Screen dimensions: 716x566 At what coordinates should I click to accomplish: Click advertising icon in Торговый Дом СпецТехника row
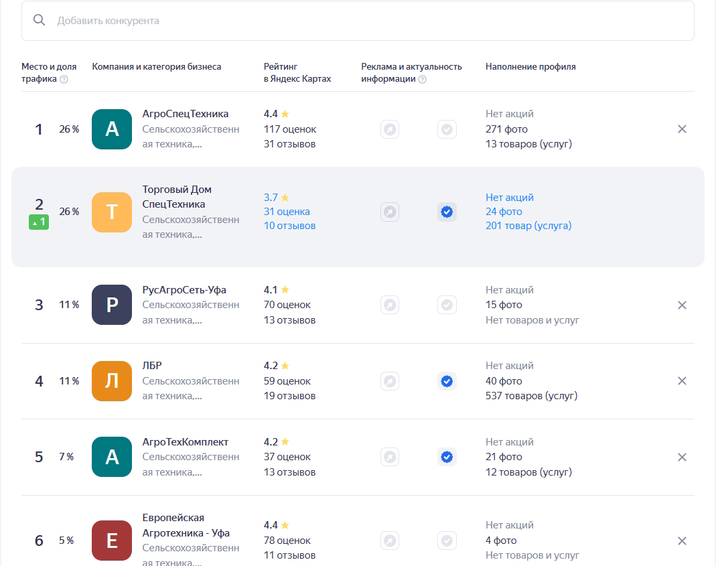coord(390,212)
